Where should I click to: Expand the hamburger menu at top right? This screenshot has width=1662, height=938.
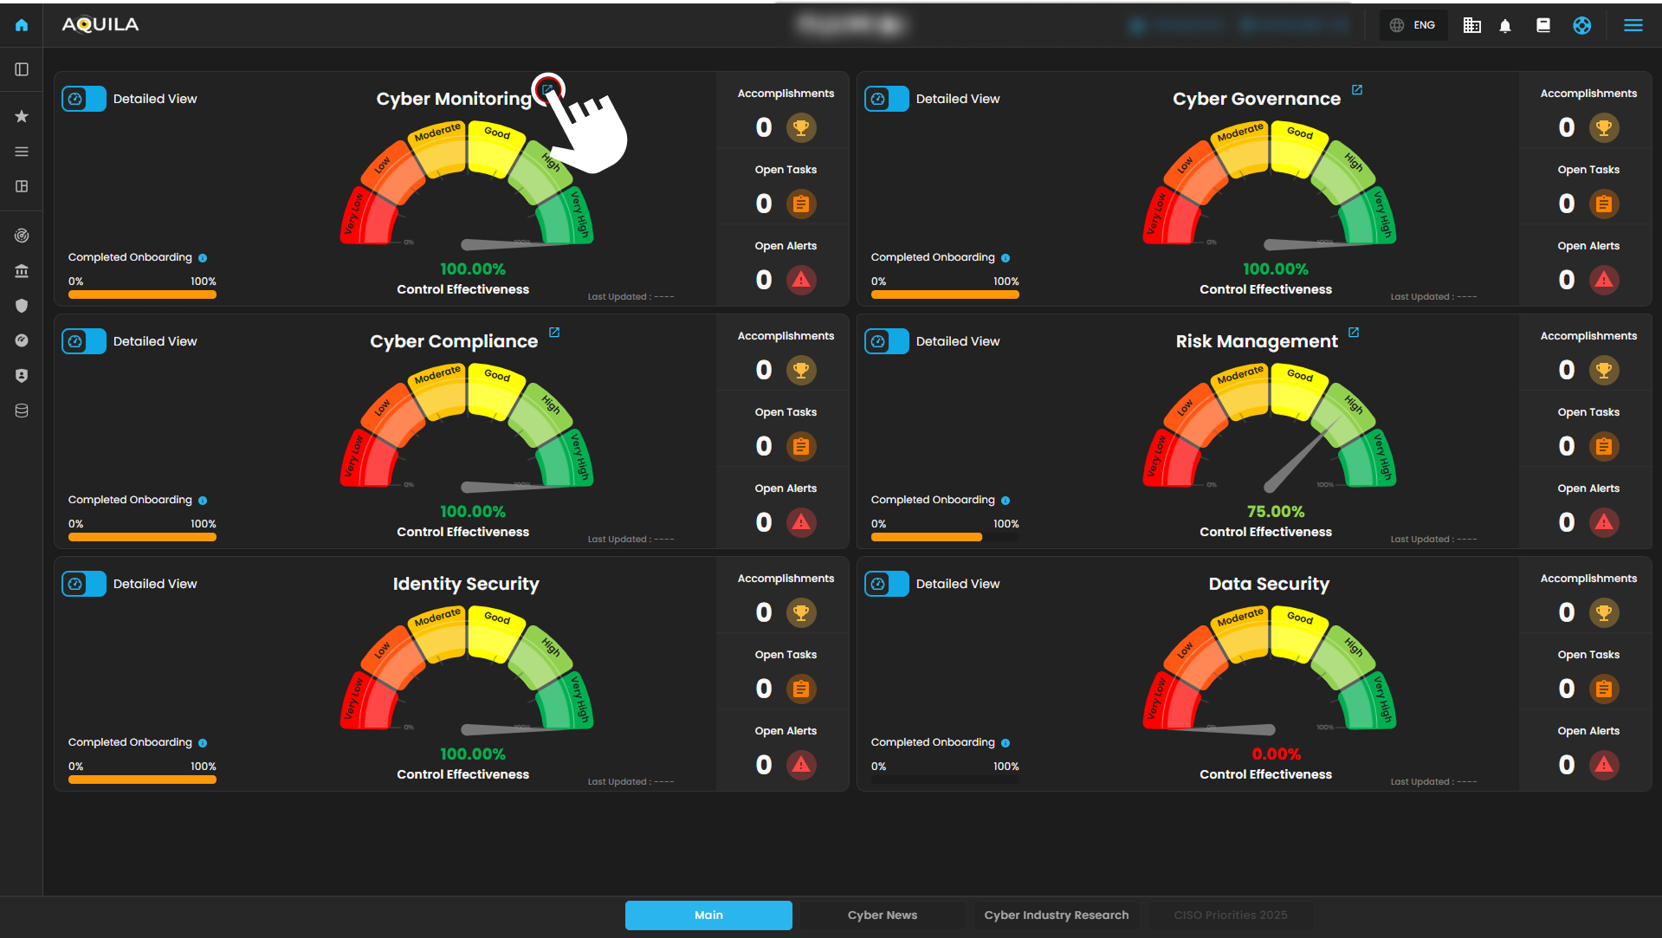click(x=1633, y=25)
